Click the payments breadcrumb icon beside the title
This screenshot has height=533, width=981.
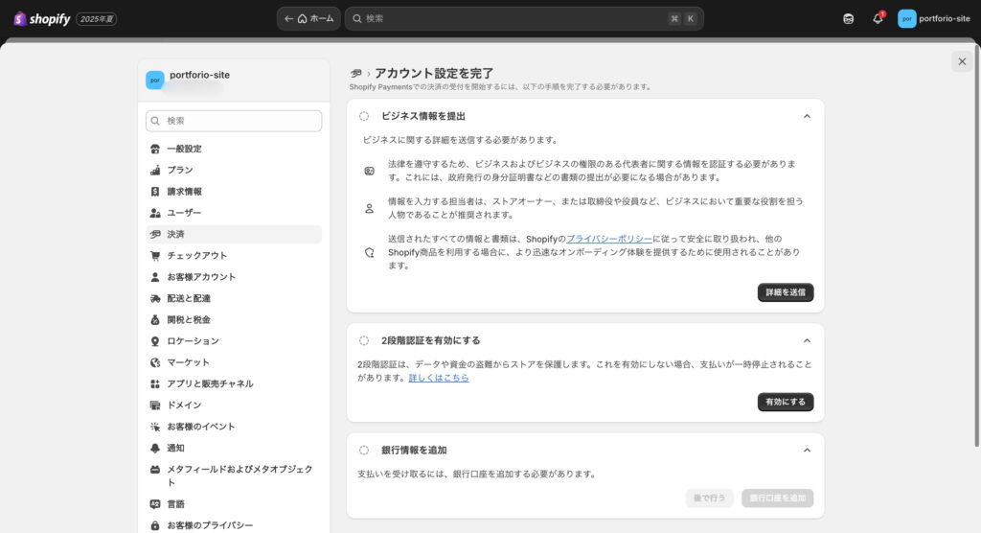tap(356, 73)
